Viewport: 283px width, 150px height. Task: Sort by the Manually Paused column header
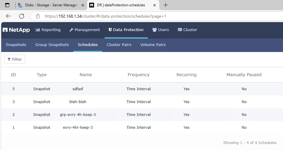tap(244, 75)
